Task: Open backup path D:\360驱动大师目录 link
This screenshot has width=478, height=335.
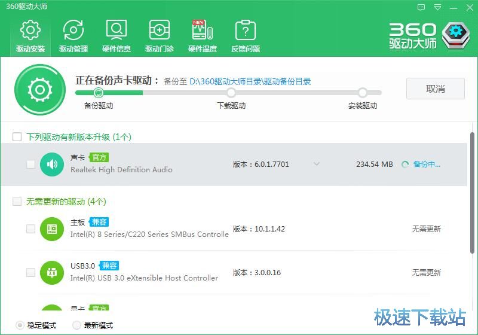Action: [250, 81]
